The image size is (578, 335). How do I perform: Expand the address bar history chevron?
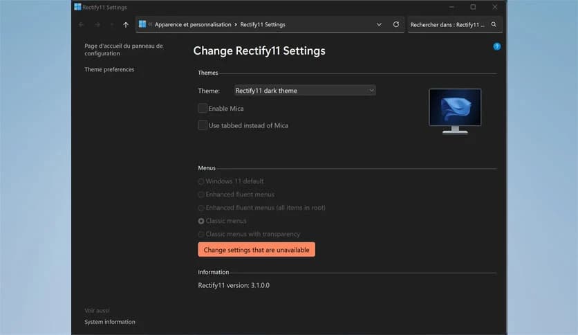[379, 24]
